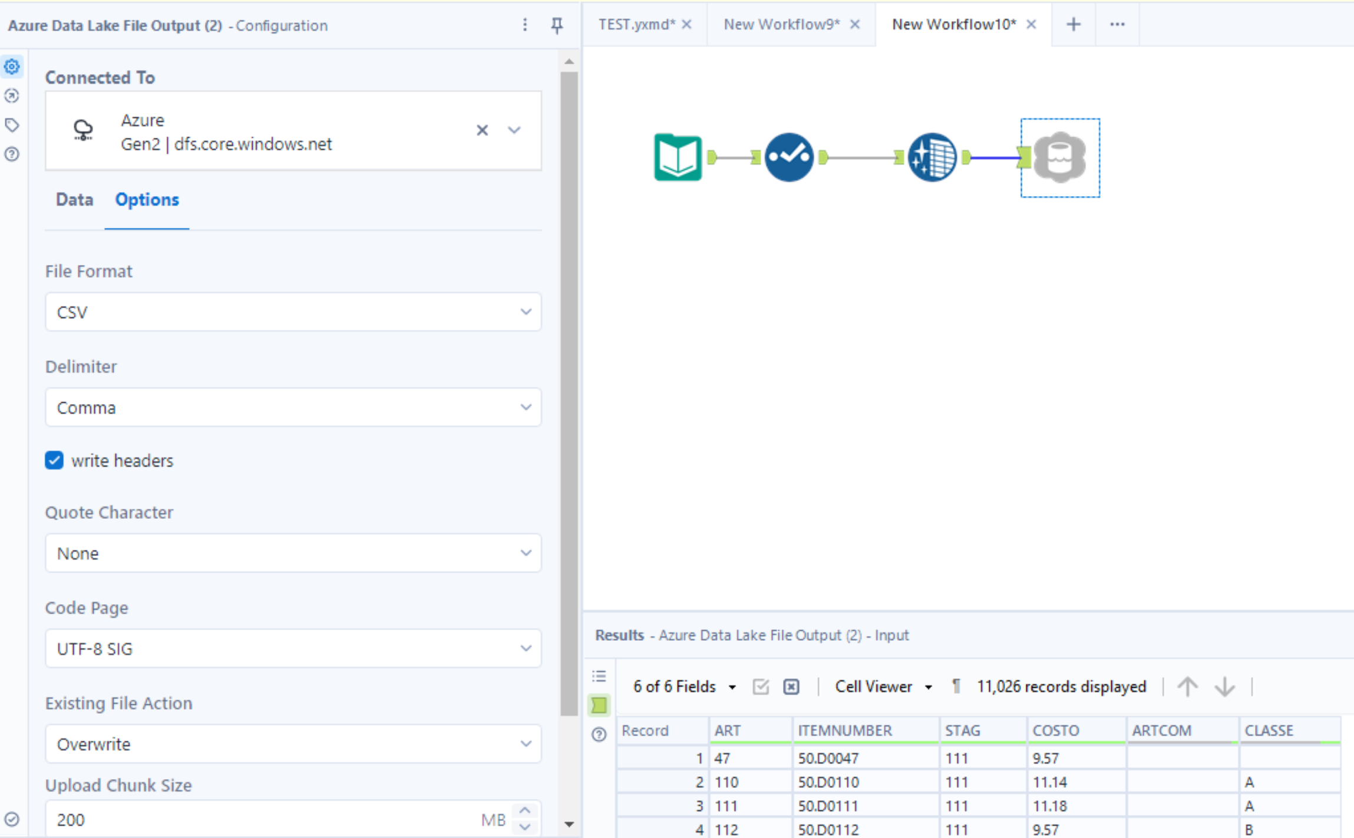This screenshot has width=1354, height=838.
Task: Click the select all fields checkbox icon
Action: [x=760, y=686]
